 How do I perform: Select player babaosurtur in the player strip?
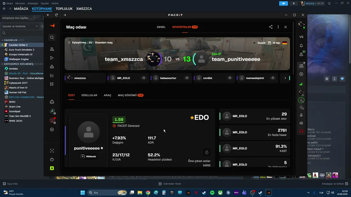point(171,78)
